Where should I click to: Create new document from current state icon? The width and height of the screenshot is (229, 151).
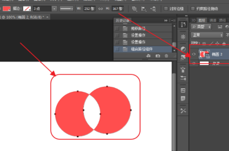(x=148, y=56)
